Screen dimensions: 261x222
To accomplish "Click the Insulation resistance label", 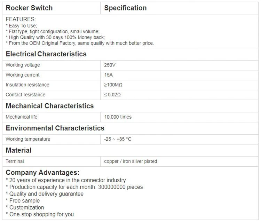I will point(27,85).
